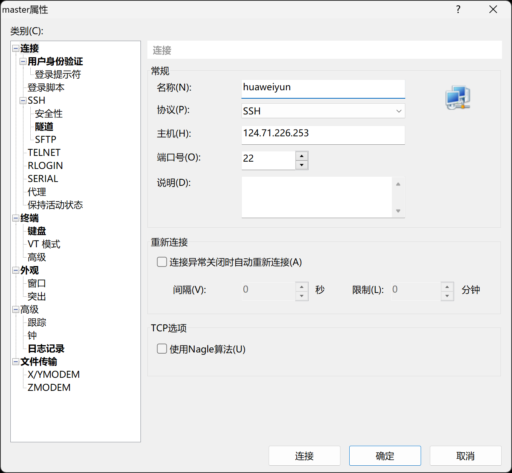Click the 端口号 field showing 22
The width and height of the screenshot is (512, 473).
click(x=268, y=160)
